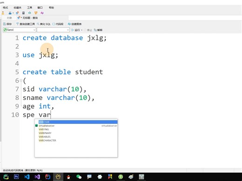Screen dimensions: 242x181
Task: Click 'sid varchar(10),' on line 7
Action: [54, 89]
